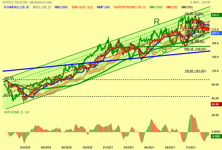
Task: Select the 60.00 price axis label
Action: pos(215,98)
